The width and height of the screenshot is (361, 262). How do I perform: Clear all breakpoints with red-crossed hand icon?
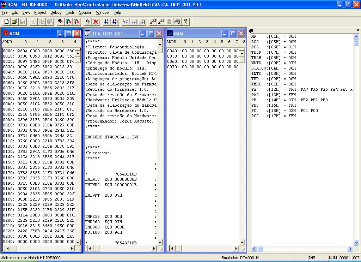tap(96, 22)
